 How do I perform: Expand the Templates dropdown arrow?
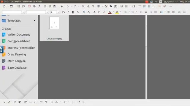coord(34,21)
